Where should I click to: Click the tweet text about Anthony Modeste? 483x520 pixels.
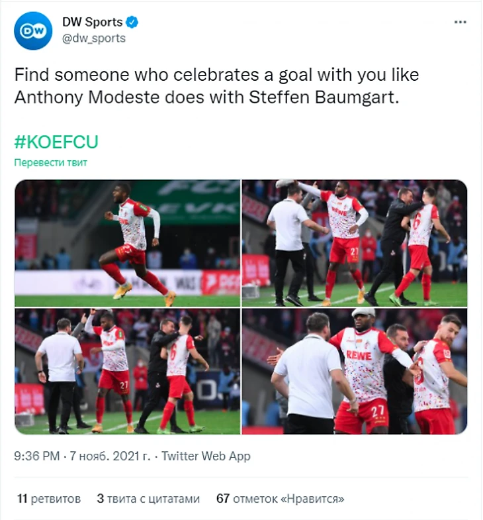click(216, 86)
